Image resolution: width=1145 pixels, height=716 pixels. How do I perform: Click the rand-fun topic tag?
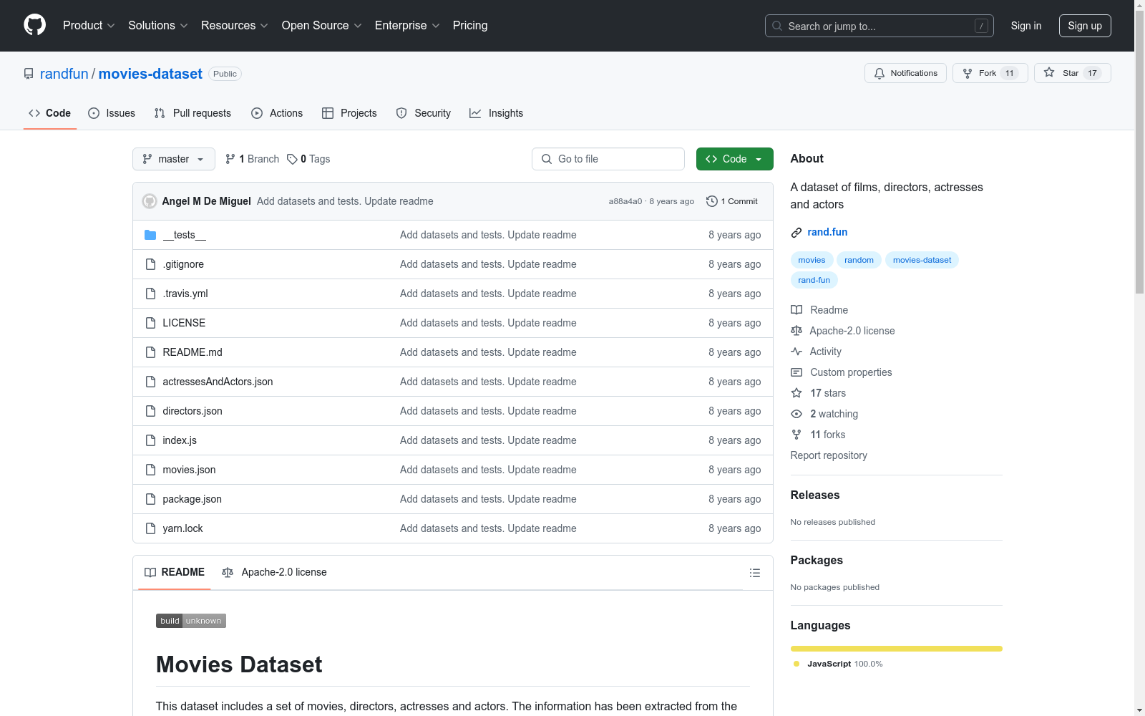coord(814,280)
